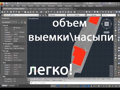Select the Line draw tool
120x90 pixels.
coord(78,12)
